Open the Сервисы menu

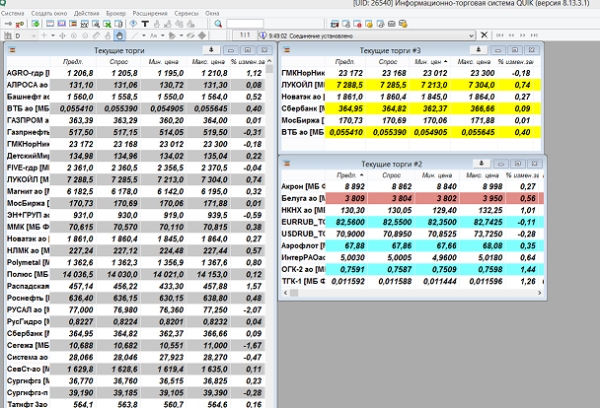coord(187,13)
